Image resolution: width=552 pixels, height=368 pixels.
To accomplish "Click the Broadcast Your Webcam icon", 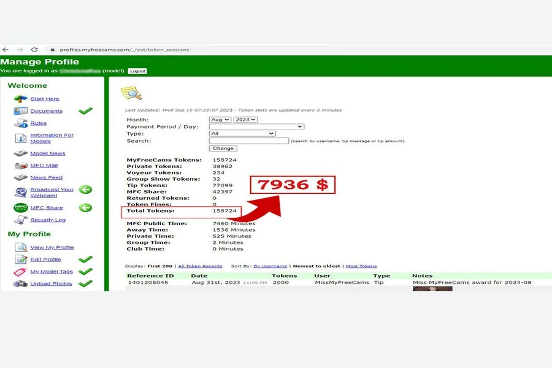I will (x=21, y=193).
